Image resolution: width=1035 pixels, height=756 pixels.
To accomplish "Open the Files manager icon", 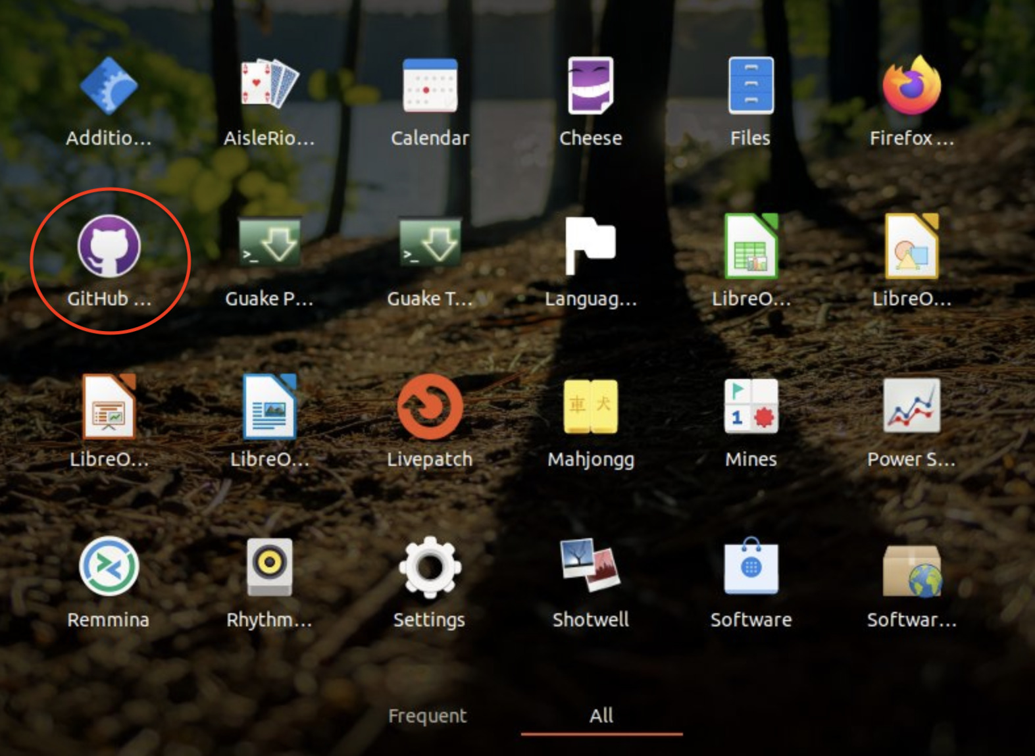I will tap(751, 86).
